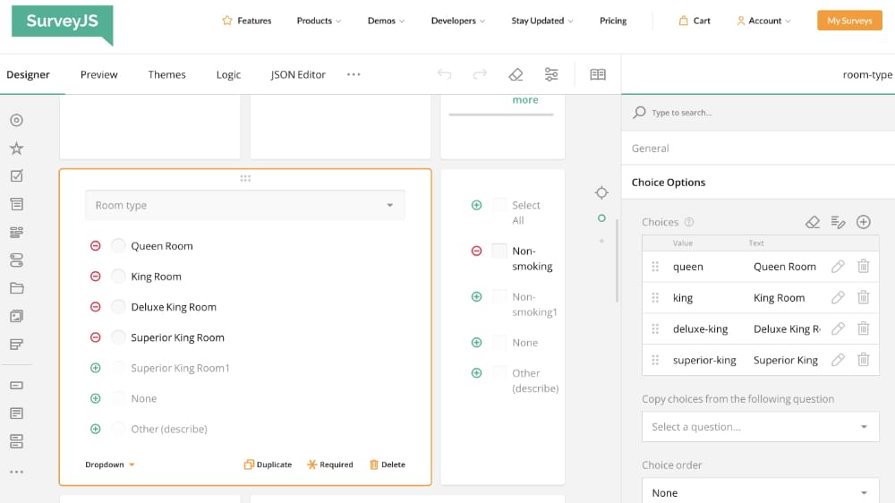
Task: Toggle Required on the question
Action: [330, 465]
